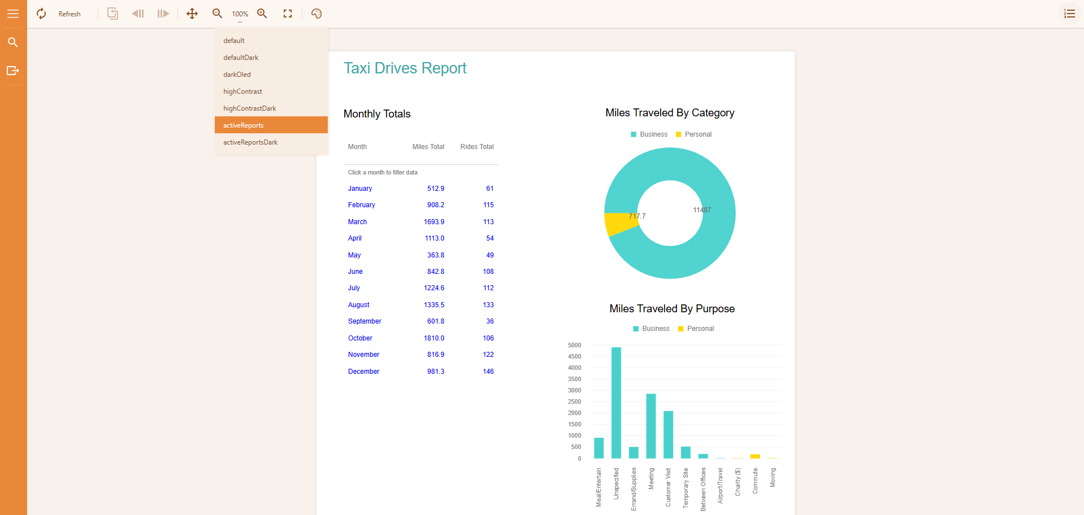Click the Business legend swatch of the purpose chart
The width and height of the screenshot is (1084, 515).
tap(636, 329)
